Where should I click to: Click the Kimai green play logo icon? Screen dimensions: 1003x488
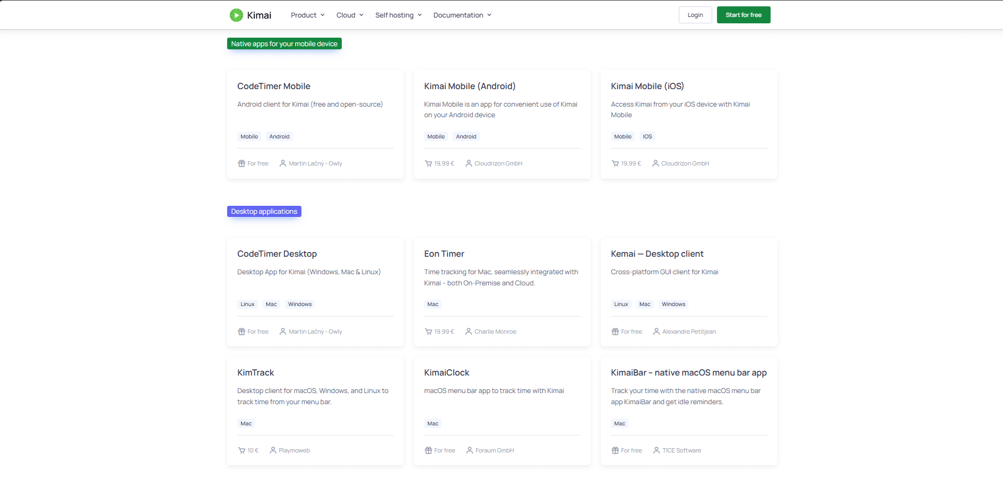coord(236,15)
